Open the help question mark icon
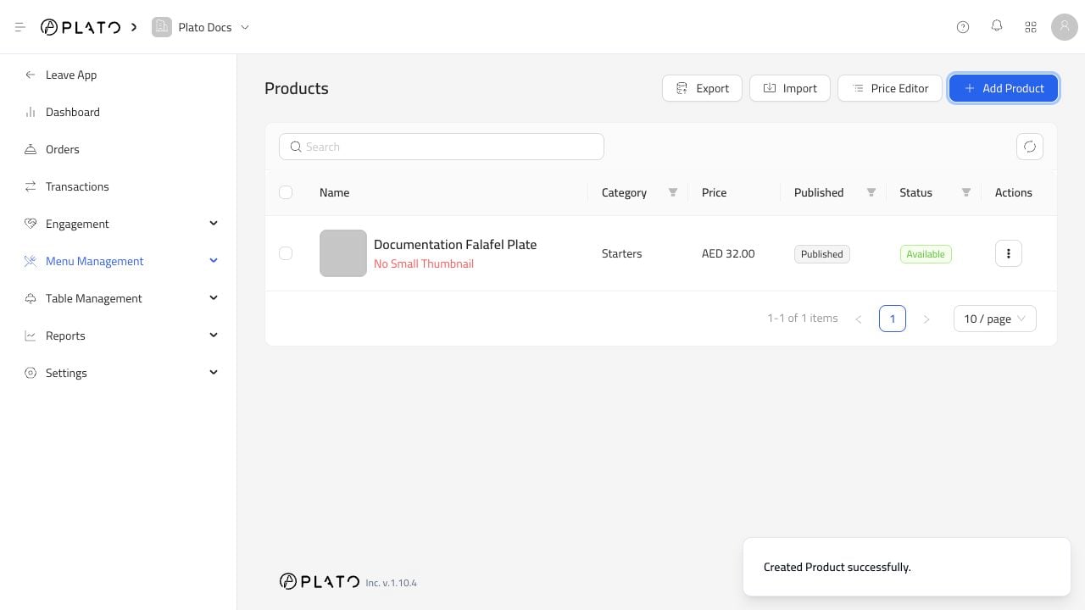Viewport: 1085px width, 610px height. 963,27
